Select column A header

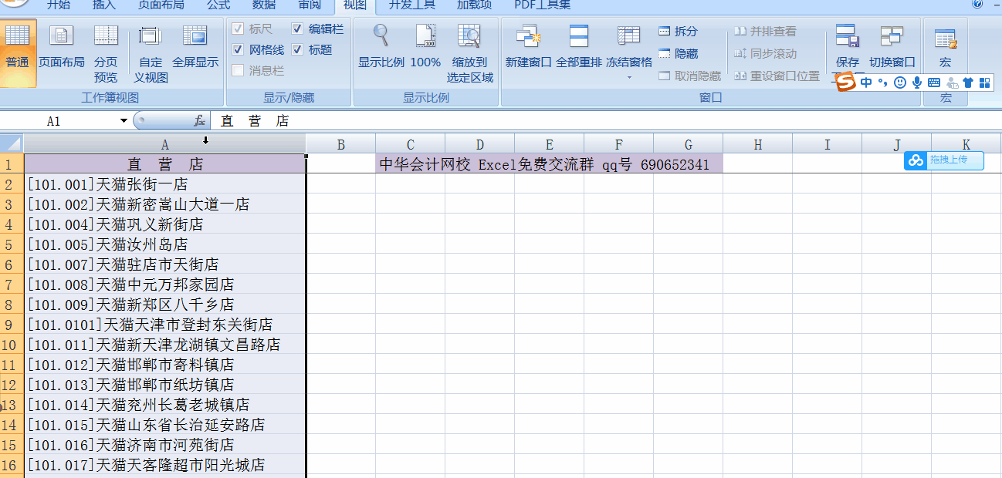pos(164,143)
